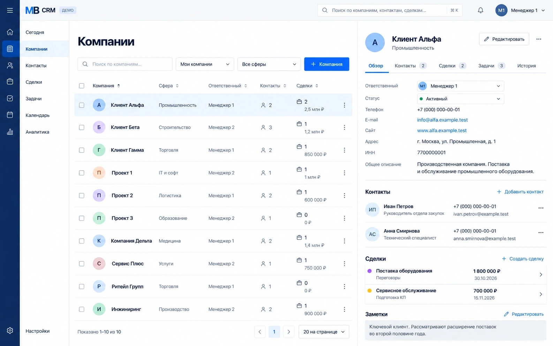Open the hamburger menu icon
Screen dimensions: 553x346
(10, 10)
